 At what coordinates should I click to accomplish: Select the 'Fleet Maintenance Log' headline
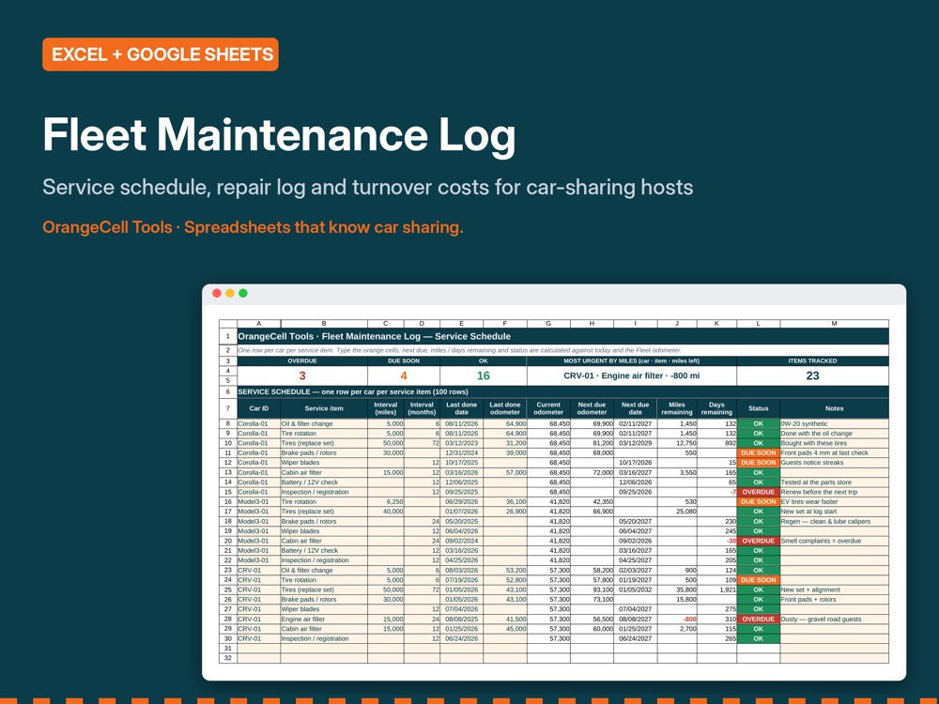click(279, 135)
